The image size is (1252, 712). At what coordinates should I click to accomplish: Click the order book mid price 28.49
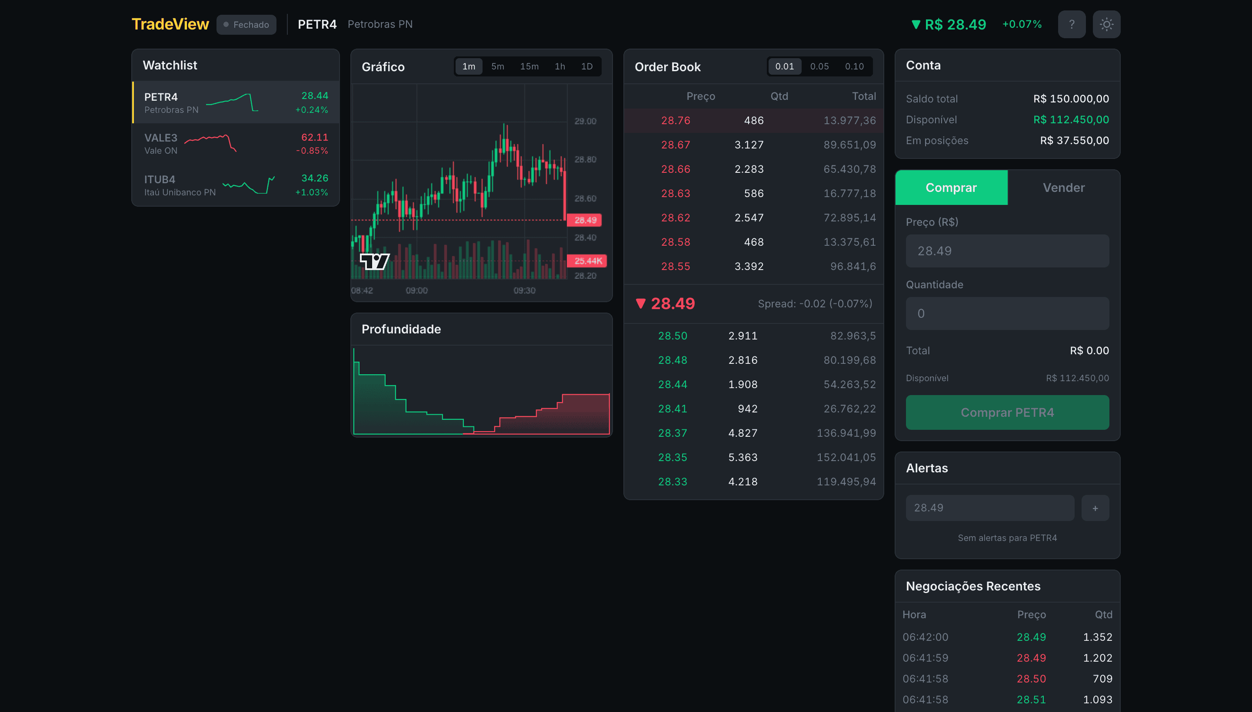click(x=665, y=303)
